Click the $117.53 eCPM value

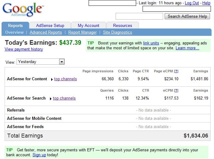[x=171, y=98]
